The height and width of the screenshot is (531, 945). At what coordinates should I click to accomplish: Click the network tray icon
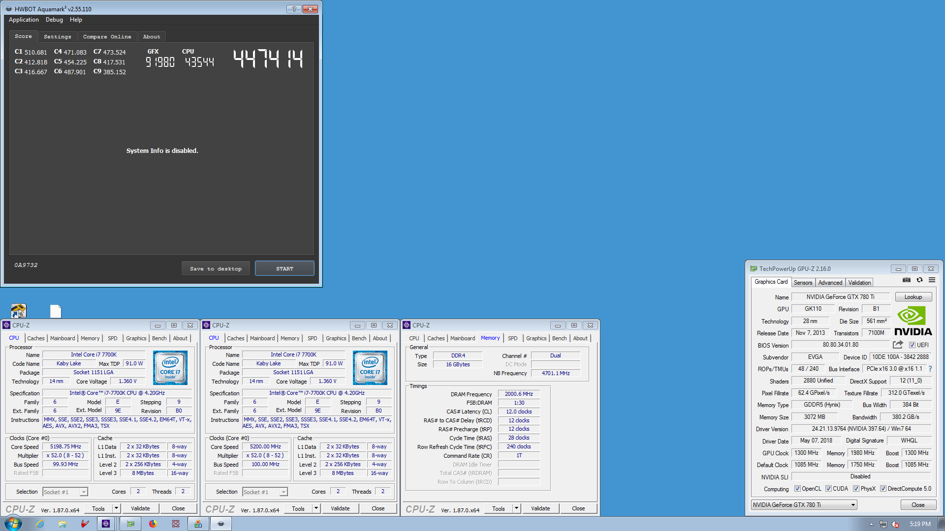point(883,524)
